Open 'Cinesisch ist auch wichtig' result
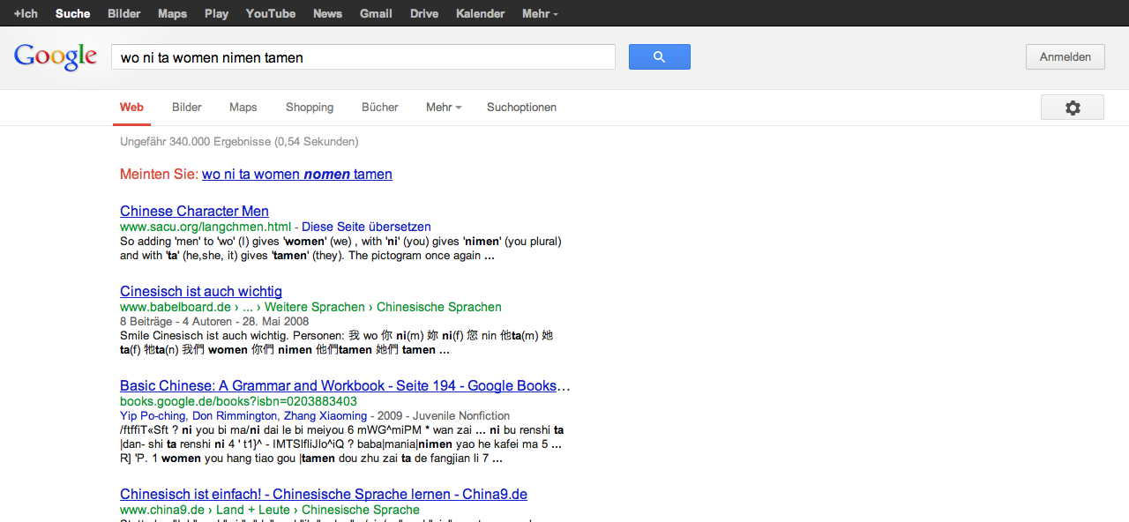The width and height of the screenshot is (1129, 522). pos(201,292)
